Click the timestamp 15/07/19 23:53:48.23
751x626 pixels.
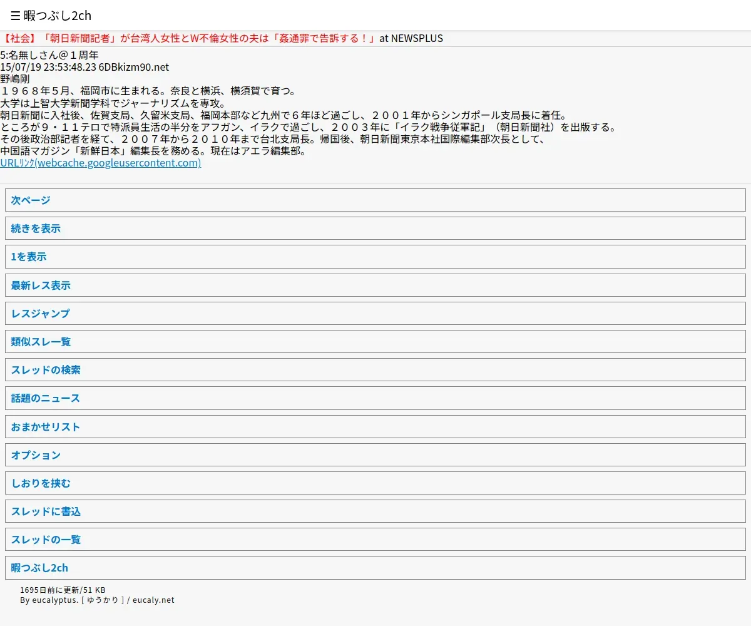pyautogui.click(x=48, y=67)
